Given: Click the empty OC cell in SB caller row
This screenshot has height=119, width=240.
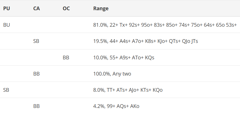Looking at the screenshot, I should [76, 41].
